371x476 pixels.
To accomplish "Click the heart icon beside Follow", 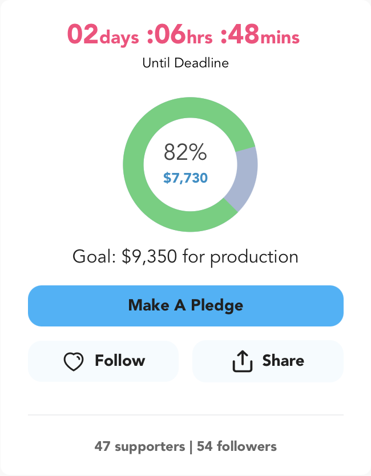I will click(x=74, y=361).
